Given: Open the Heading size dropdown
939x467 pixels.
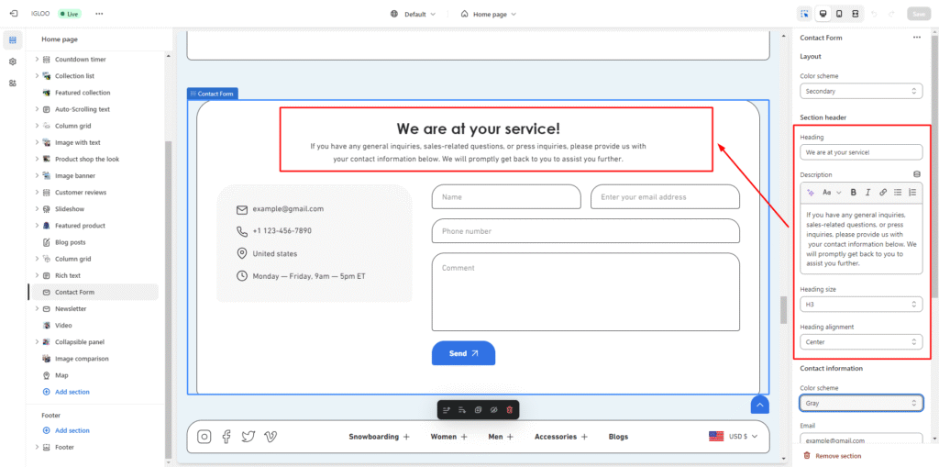Looking at the screenshot, I should tap(860, 304).
